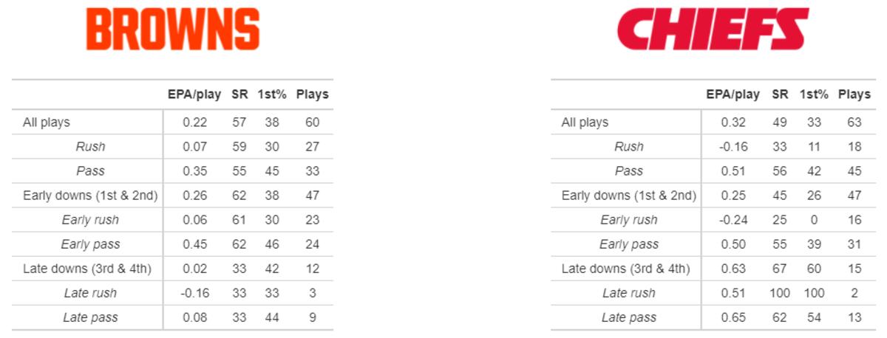Click Plays column header in Browns table
Image resolution: width=887 pixels, height=338 pixels.
[312, 94]
